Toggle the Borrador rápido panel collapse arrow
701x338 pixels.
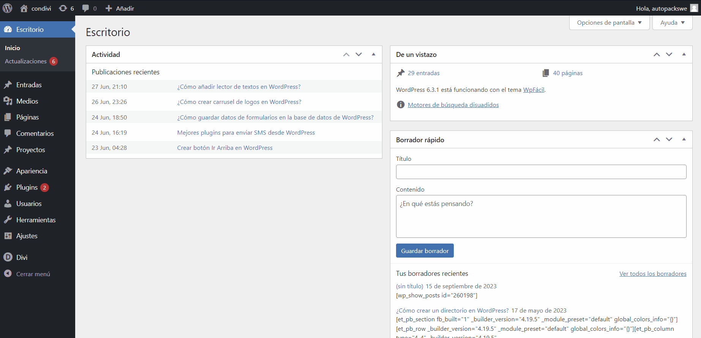coord(684,139)
